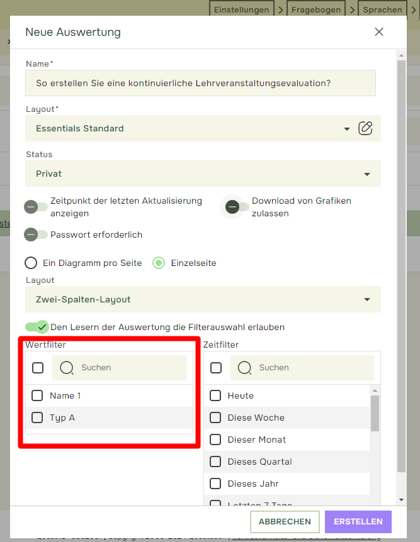This screenshot has height=542, width=420.
Task: Click the Name input field
Action: click(x=200, y=83)
